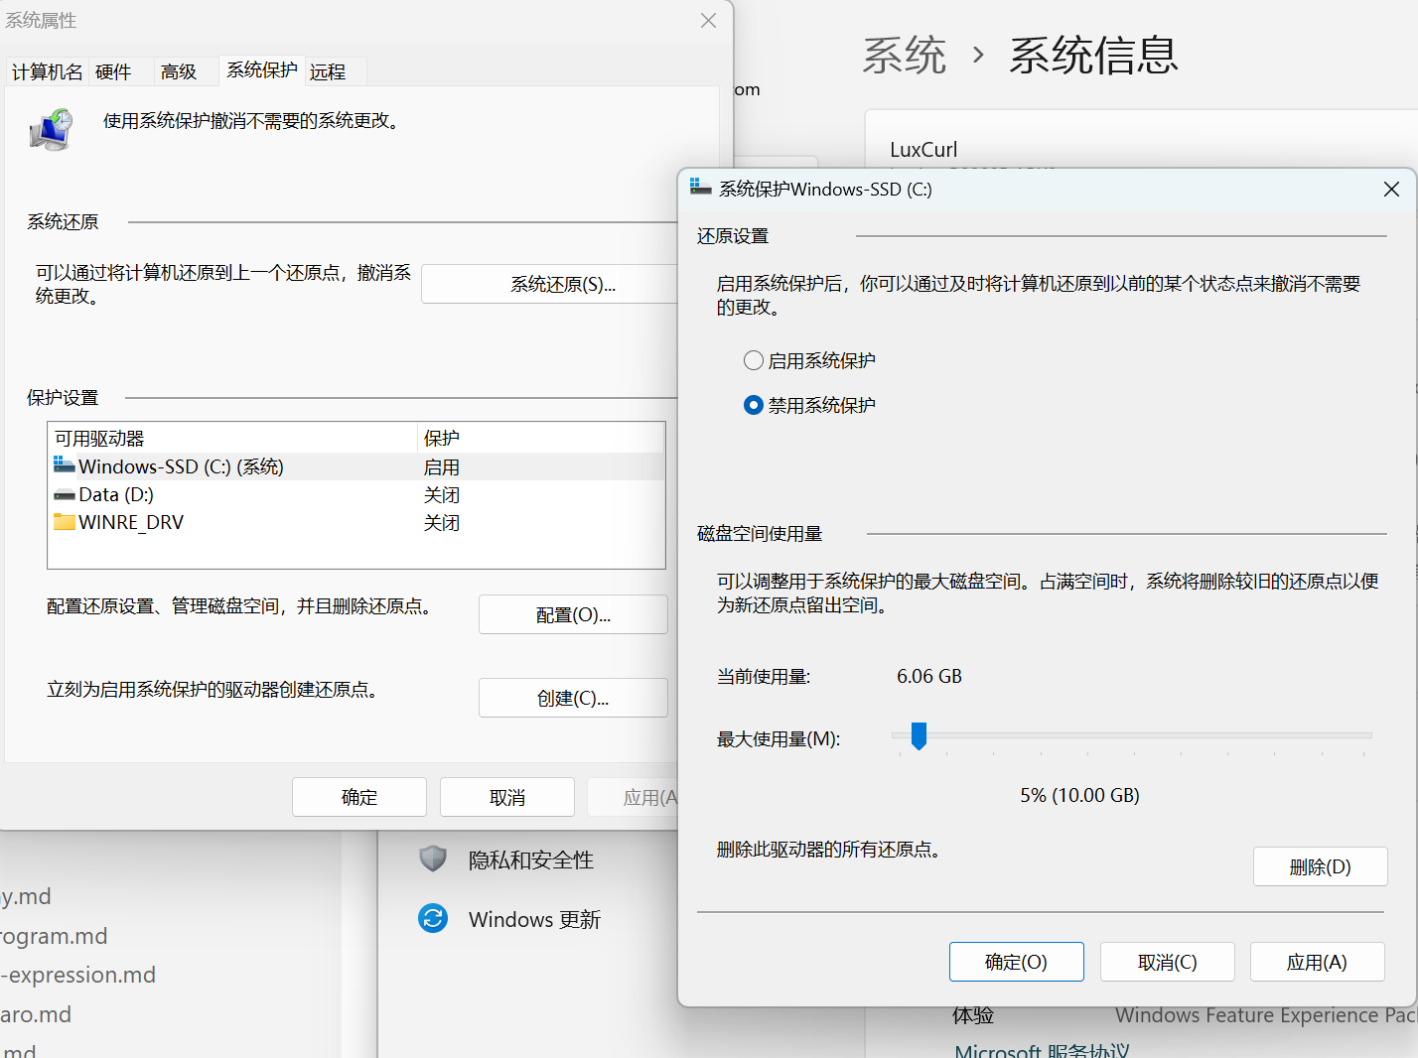This screenshot has width=1418, height=1058.
Task: Open 隐私和安全性 via its shield icon
Action: (433, 859)
